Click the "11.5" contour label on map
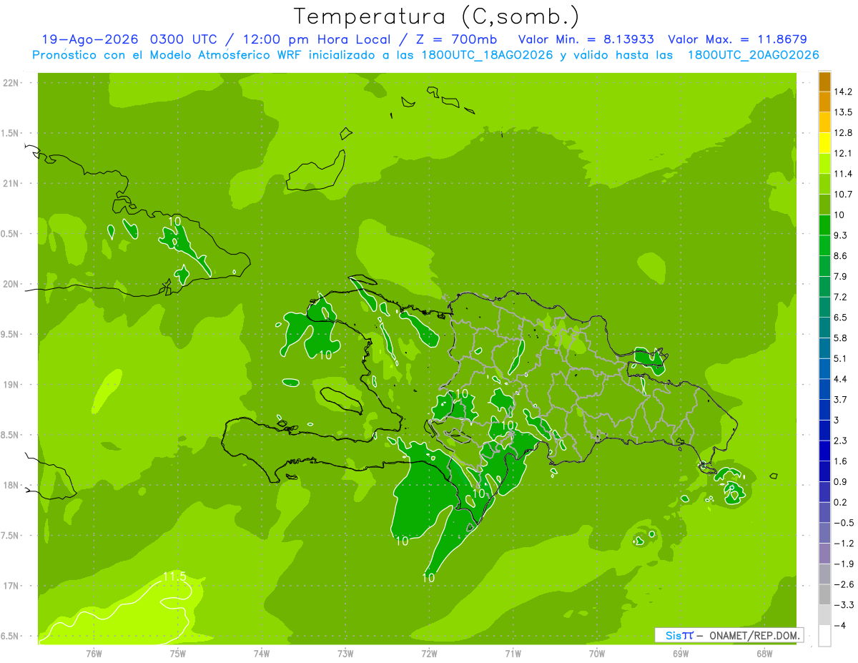The image size is (858, 663). point(174,576)
